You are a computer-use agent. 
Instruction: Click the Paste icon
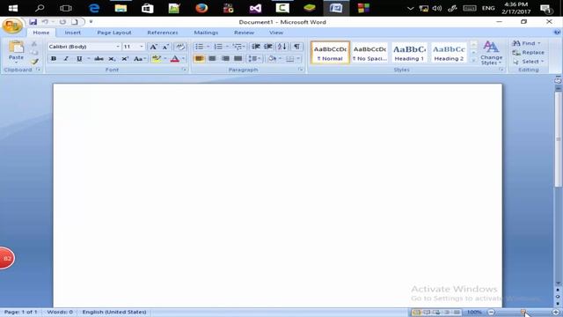point(16,48)
